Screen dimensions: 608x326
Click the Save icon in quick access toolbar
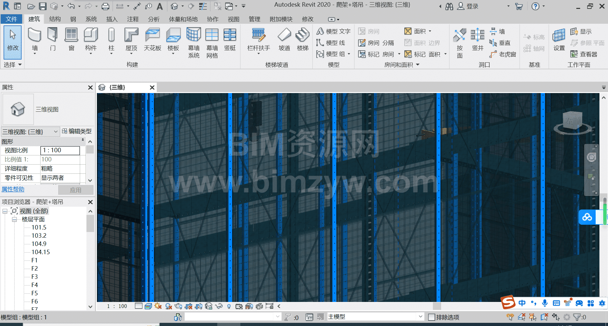point(43,6)
